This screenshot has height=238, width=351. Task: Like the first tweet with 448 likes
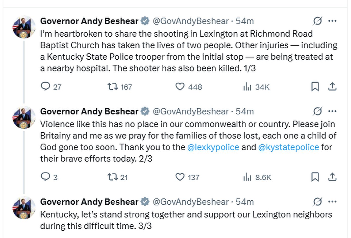[x=180, y=87]
